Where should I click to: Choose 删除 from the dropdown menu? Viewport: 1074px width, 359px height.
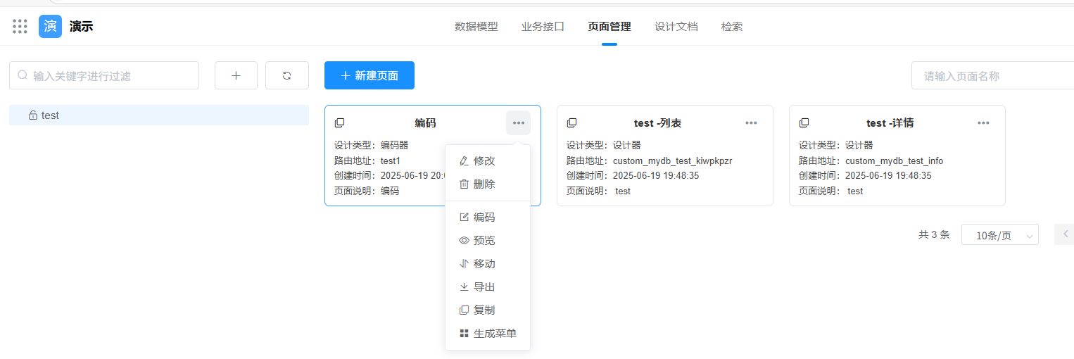pyautogui.click(x=488, y=184)
